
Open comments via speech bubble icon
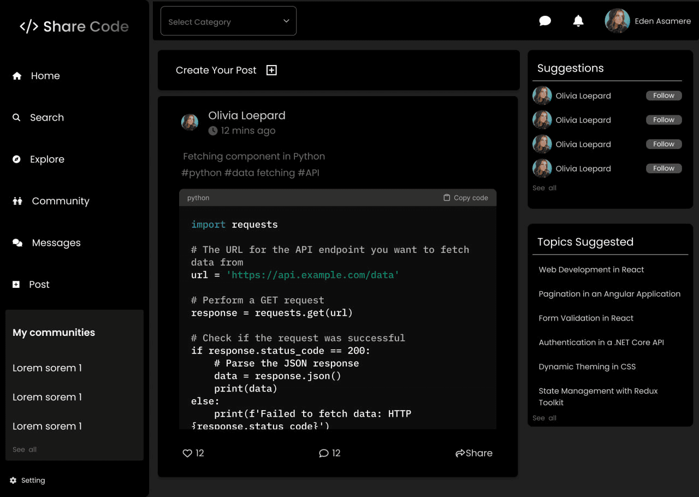324,453
